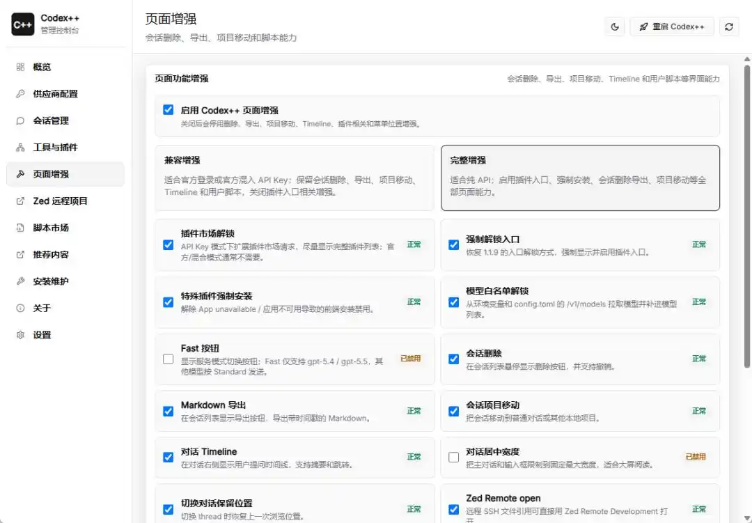Click 正常 status on 插件市场解锁 row
Viewport: 752px width, 523px height.
tap(414, 244)
